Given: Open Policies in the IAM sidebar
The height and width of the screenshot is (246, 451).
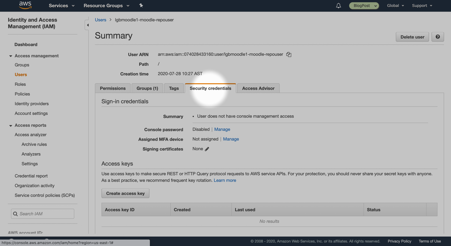Looking at the screenshot, I should pyautogui.click(x=22, y=94).
